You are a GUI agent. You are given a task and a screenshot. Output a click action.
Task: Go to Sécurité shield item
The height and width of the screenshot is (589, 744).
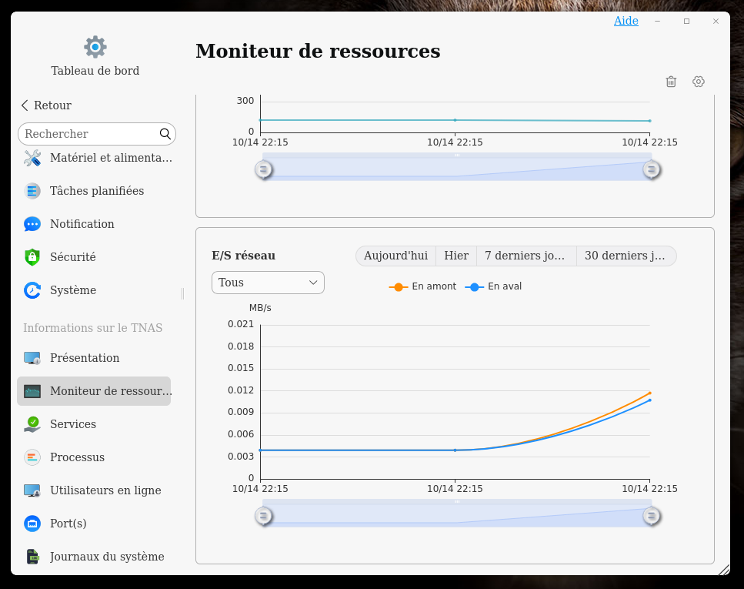(72, 257)
